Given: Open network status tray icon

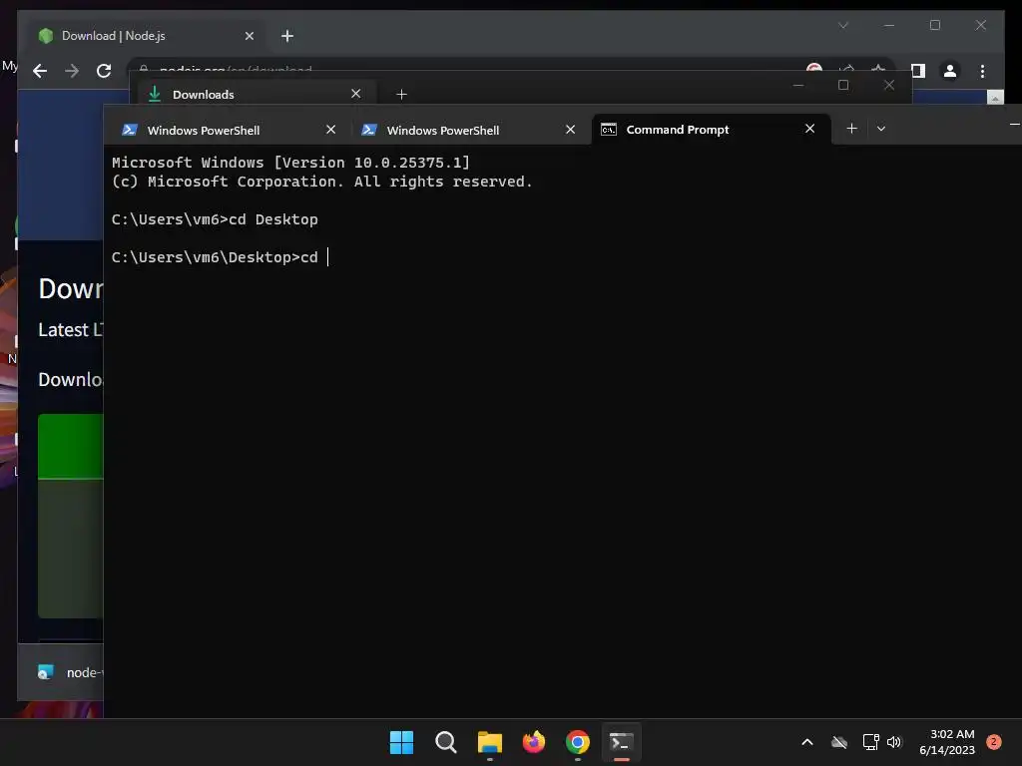Looking at the screenshot, I should click(870, 742).
